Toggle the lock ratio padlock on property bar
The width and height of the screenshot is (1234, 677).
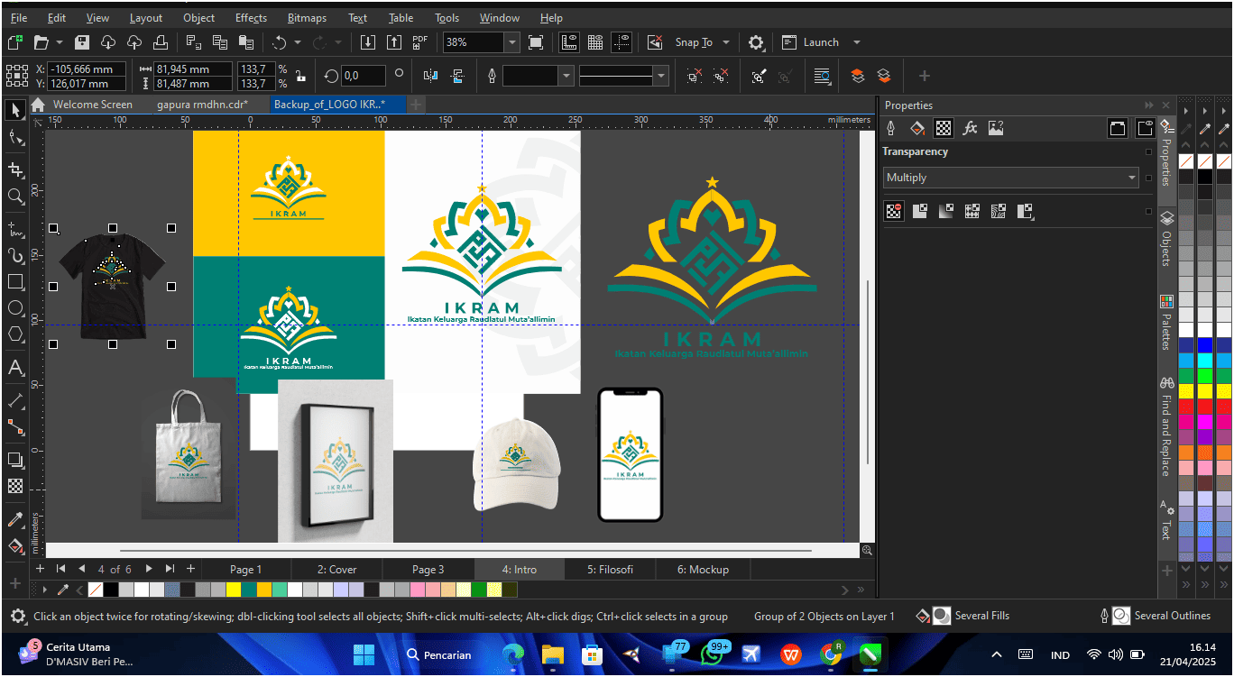[x=300, y=76]
